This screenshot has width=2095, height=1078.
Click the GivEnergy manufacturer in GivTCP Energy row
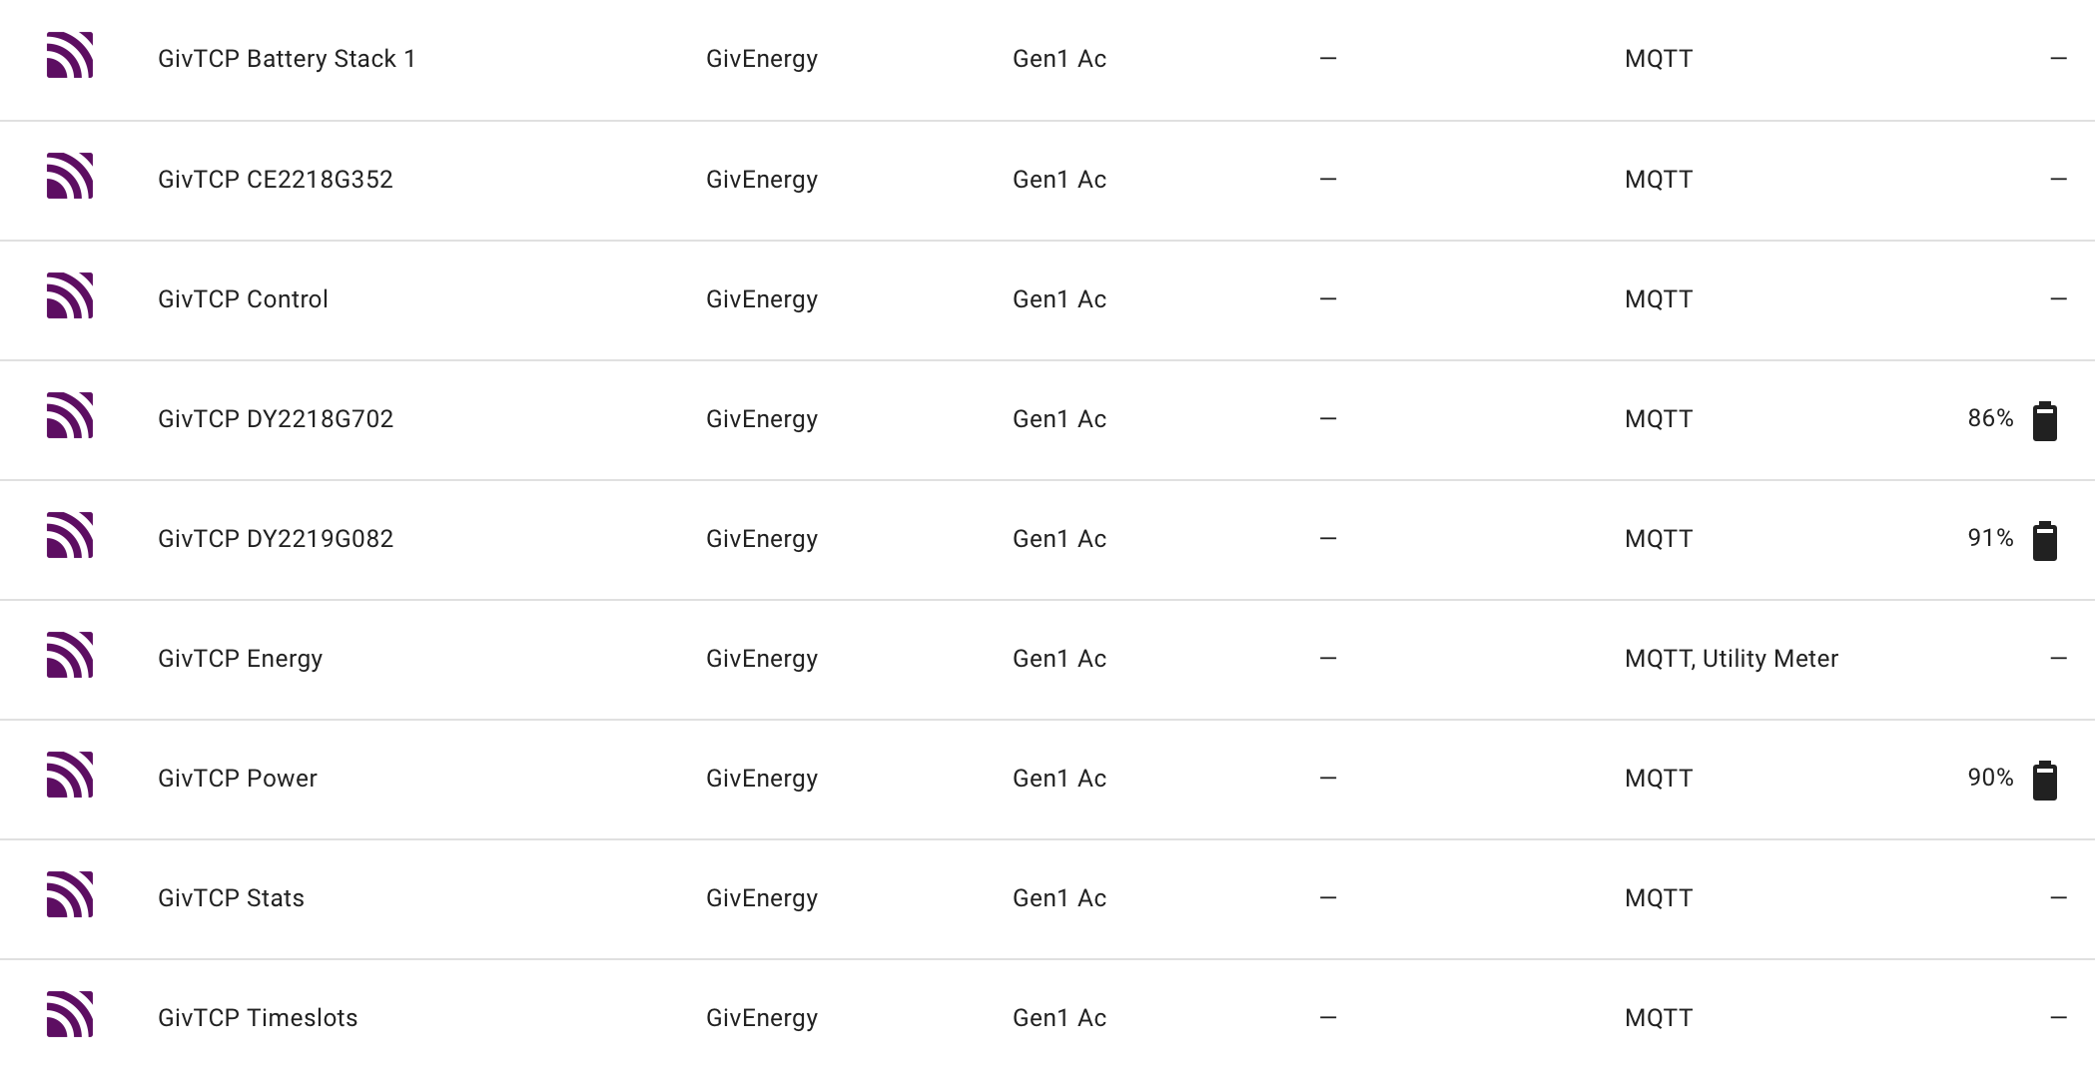point(762,659)
